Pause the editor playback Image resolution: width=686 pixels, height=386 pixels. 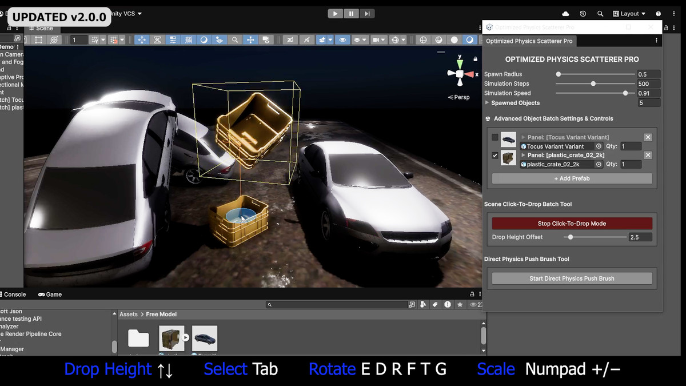click(351, 14)
